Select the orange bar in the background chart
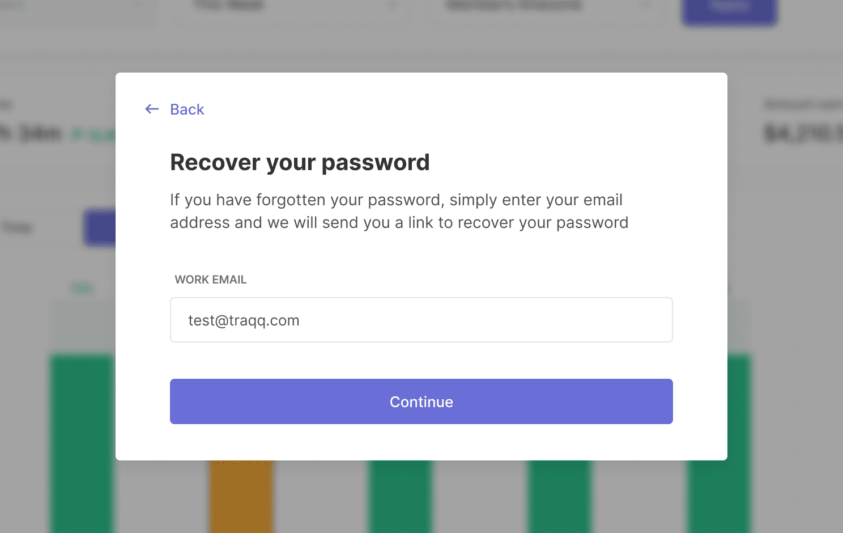The width and height of the screenshot is (843, 533). 240,496
